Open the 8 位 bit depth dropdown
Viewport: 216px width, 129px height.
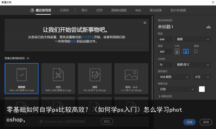[202, 77]
